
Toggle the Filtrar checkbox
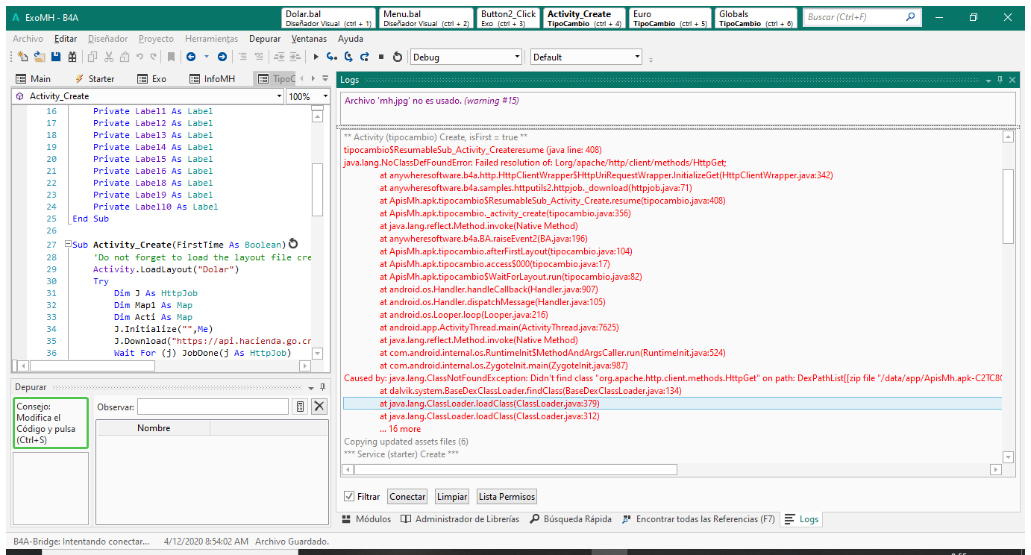click(x=349, y=497)
